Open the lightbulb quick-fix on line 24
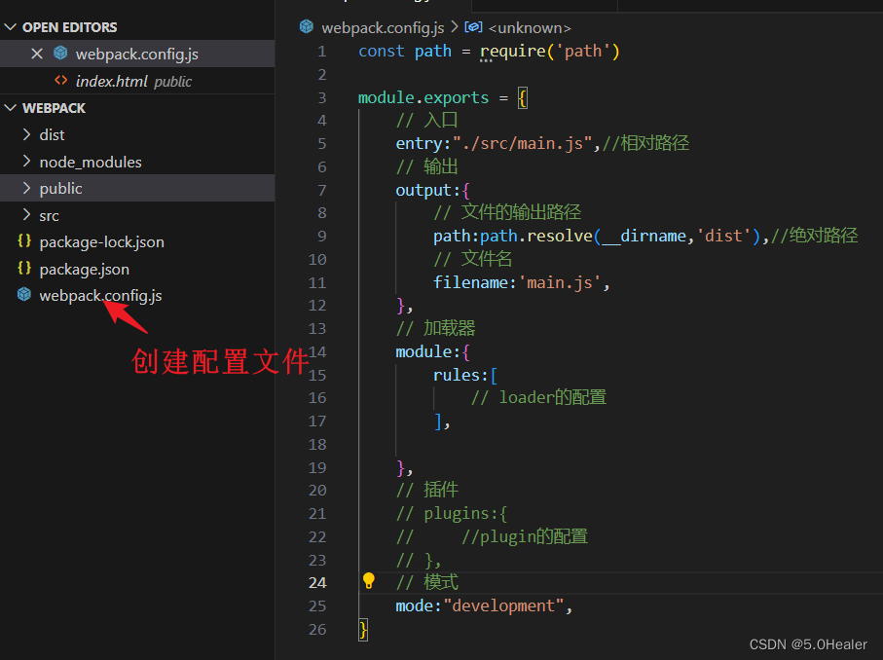Screen dimensions: 883x660 (368, 582)
